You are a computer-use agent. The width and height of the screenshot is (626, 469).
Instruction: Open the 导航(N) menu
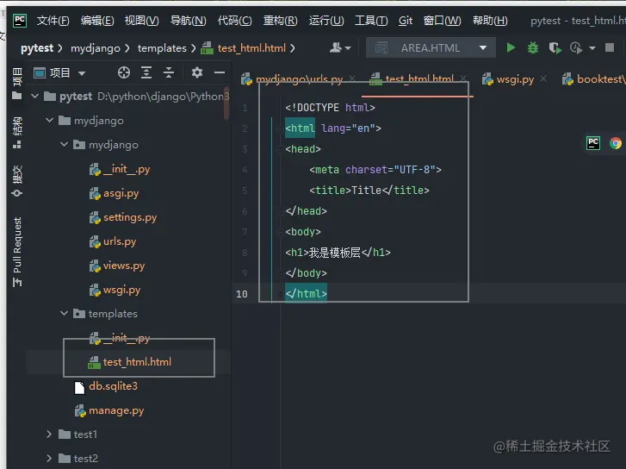coord(188,21)
